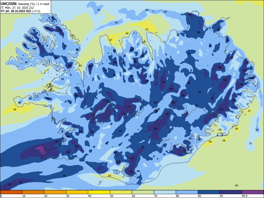Click the 'VT: þri. 28.10.2025 02Z (+5 h)' line
Image resolution: width=264 pixels, height=198 pixels.
(x=20, y=11)
